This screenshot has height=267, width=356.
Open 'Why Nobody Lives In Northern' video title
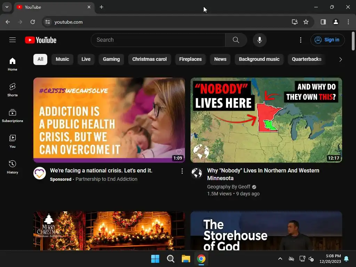263,174
